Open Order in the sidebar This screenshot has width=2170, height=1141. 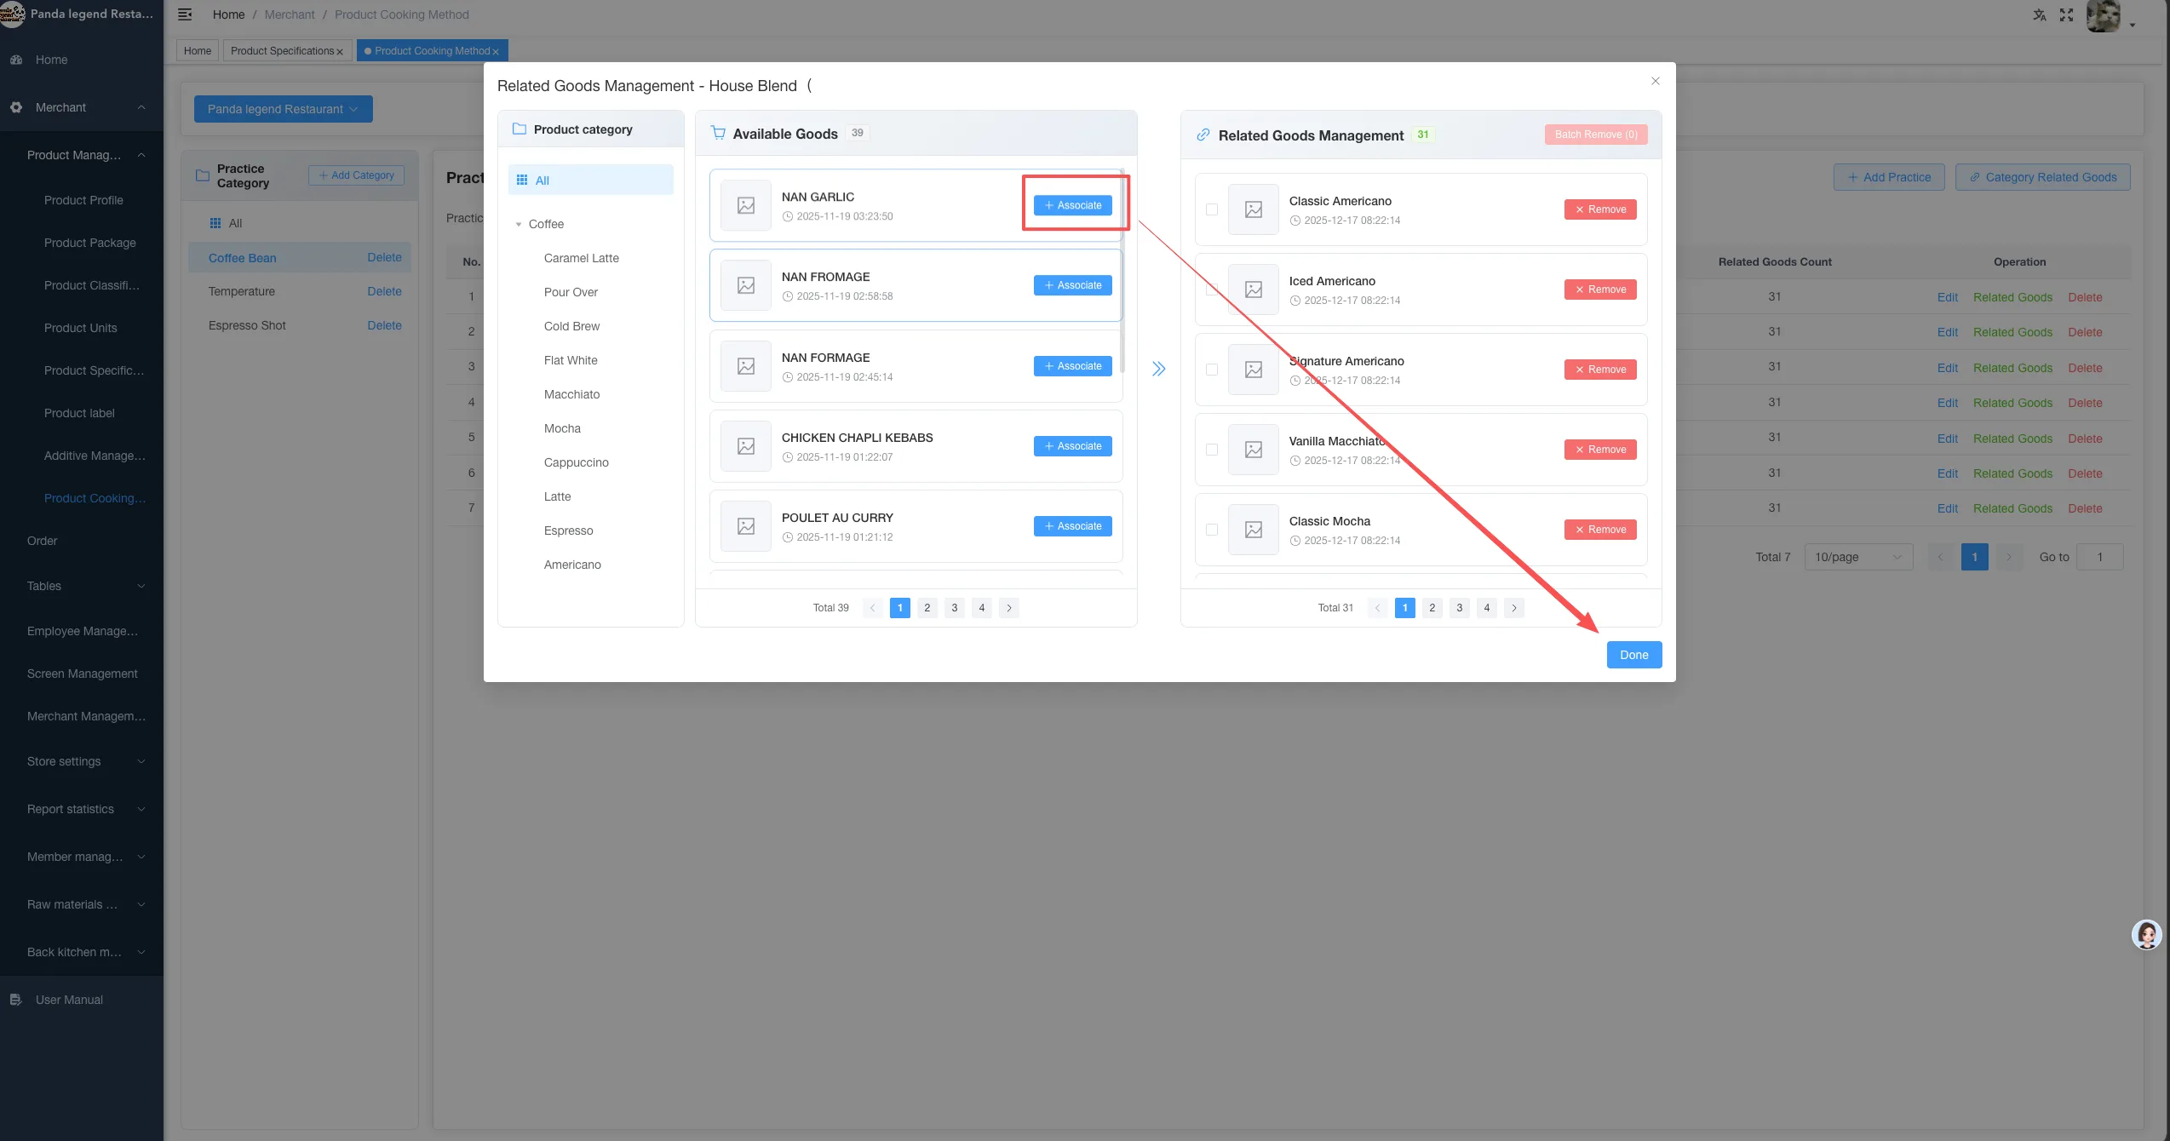click(42, 541)
